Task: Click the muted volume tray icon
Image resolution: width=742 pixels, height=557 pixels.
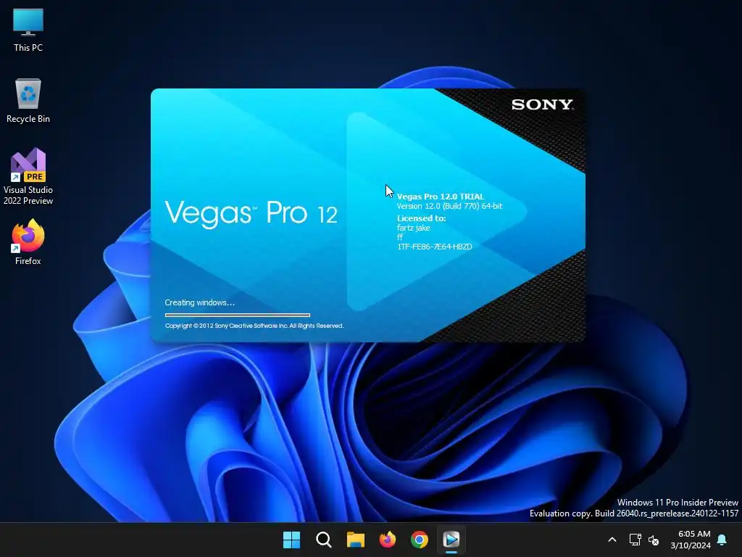Action: 654,540
